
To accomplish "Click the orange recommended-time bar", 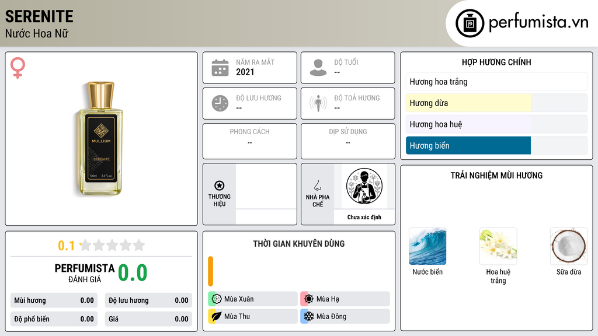I will tap(210, 271).
